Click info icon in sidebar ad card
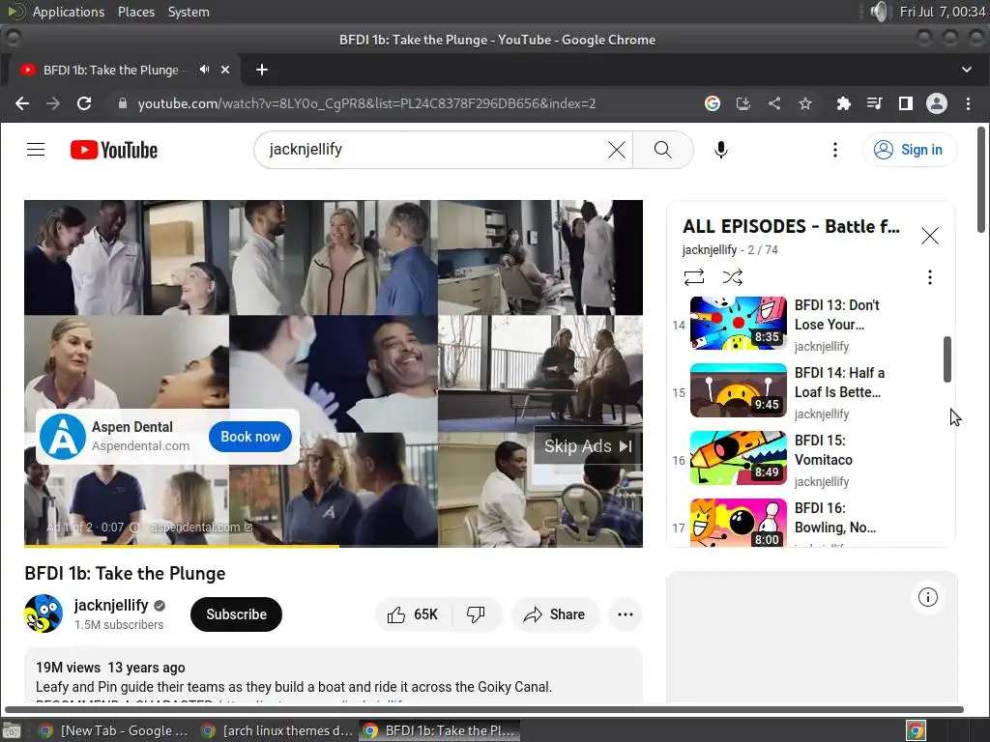The height and width of the screenshot is (742, 990). [x=927, y=597]
